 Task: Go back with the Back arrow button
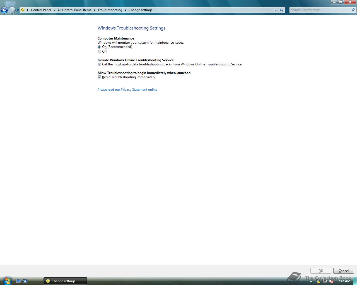4,10
